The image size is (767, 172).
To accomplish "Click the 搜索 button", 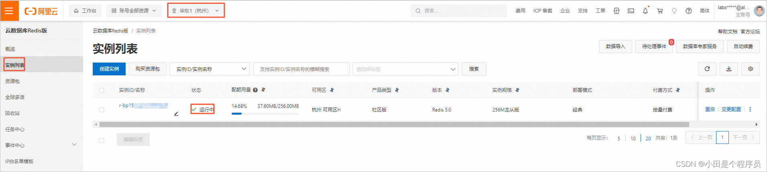I will (x=474, y=69).
